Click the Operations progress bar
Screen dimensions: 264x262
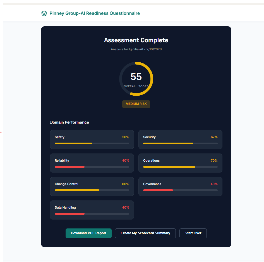180,167
